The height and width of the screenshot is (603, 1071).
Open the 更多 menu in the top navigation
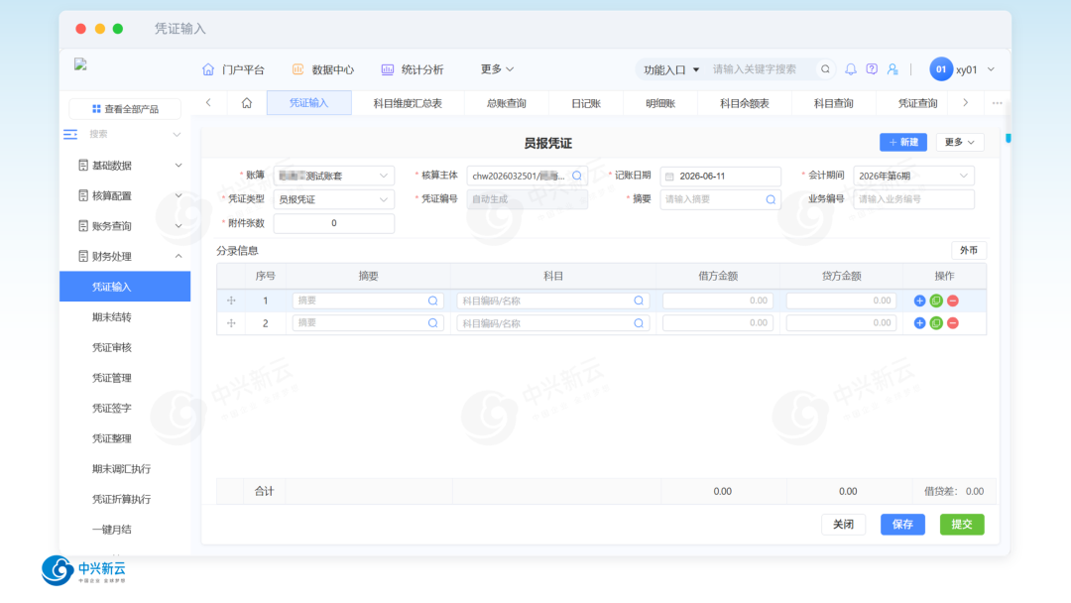click(x=497, y=69)
